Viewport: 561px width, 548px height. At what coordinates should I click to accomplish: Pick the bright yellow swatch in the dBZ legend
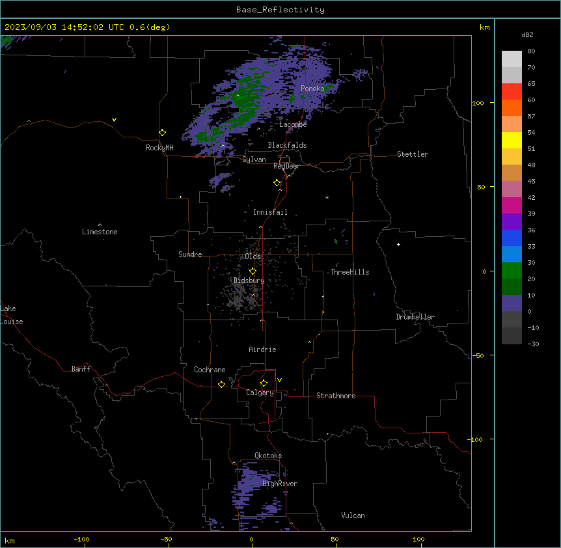click(x=512, y=140)
